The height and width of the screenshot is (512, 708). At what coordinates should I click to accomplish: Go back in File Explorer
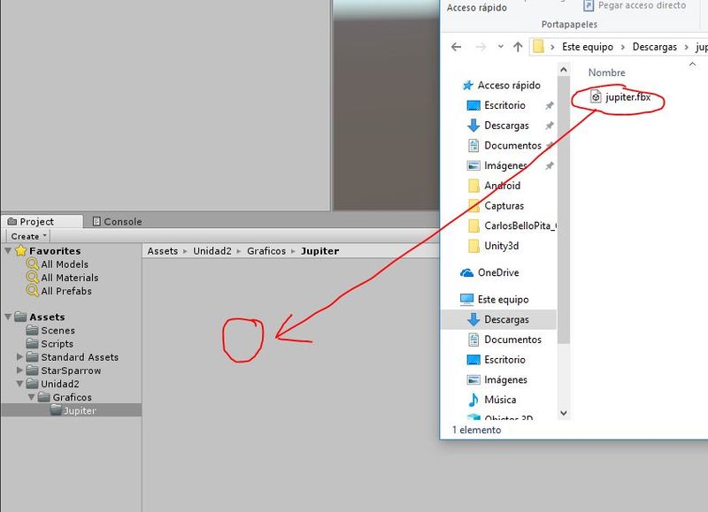[457, 47]
